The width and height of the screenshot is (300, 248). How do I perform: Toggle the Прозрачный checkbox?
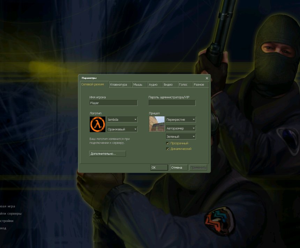point(167,143)
